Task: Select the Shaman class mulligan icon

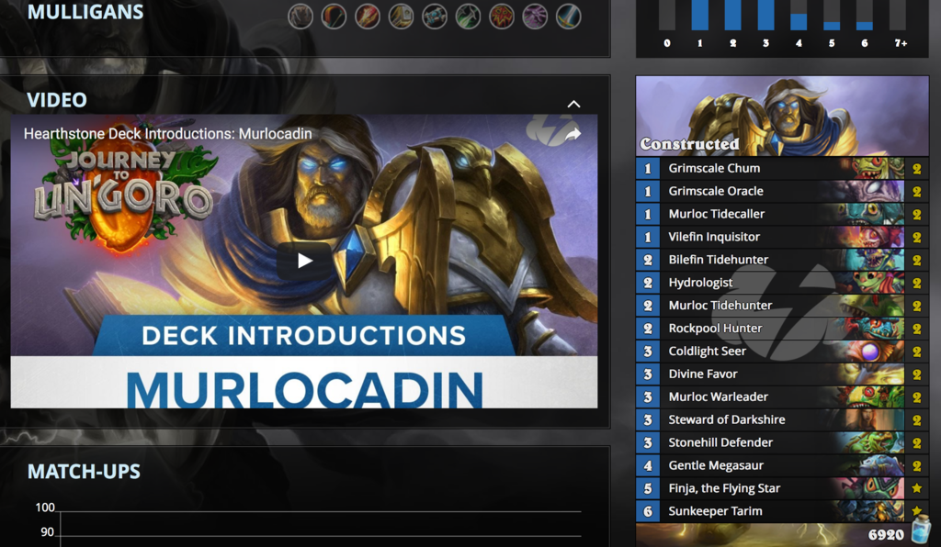Action: [502, 17]
